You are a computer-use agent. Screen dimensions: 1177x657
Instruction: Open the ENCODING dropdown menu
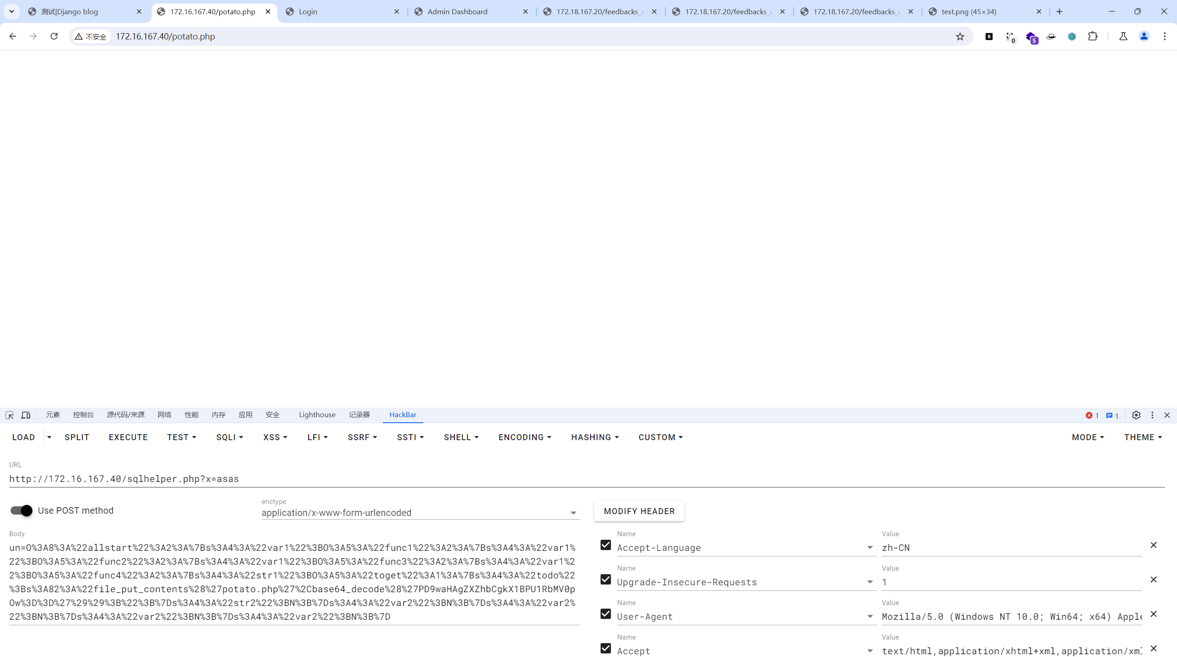click(525, 437)
